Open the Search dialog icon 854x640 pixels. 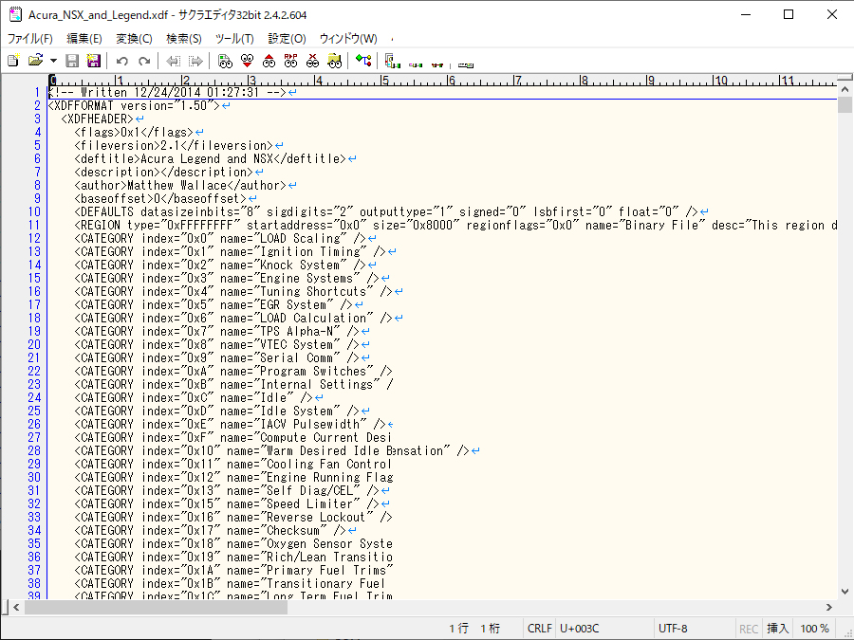(x=225, y=61)
